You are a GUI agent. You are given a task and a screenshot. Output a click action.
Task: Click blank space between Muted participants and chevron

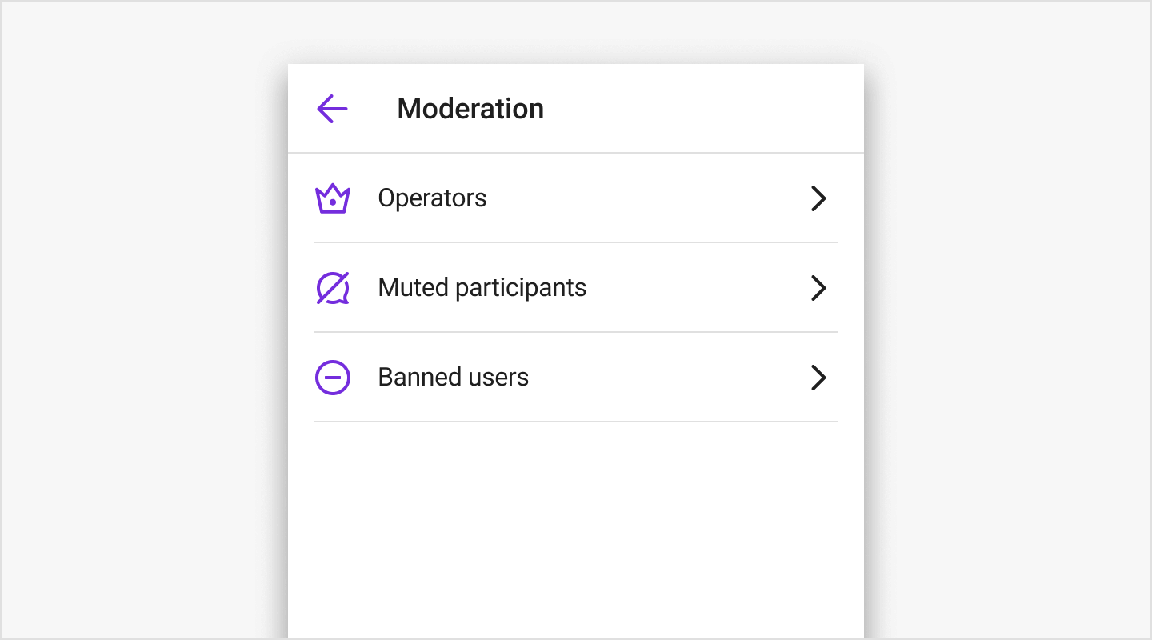tap(698, 288)
